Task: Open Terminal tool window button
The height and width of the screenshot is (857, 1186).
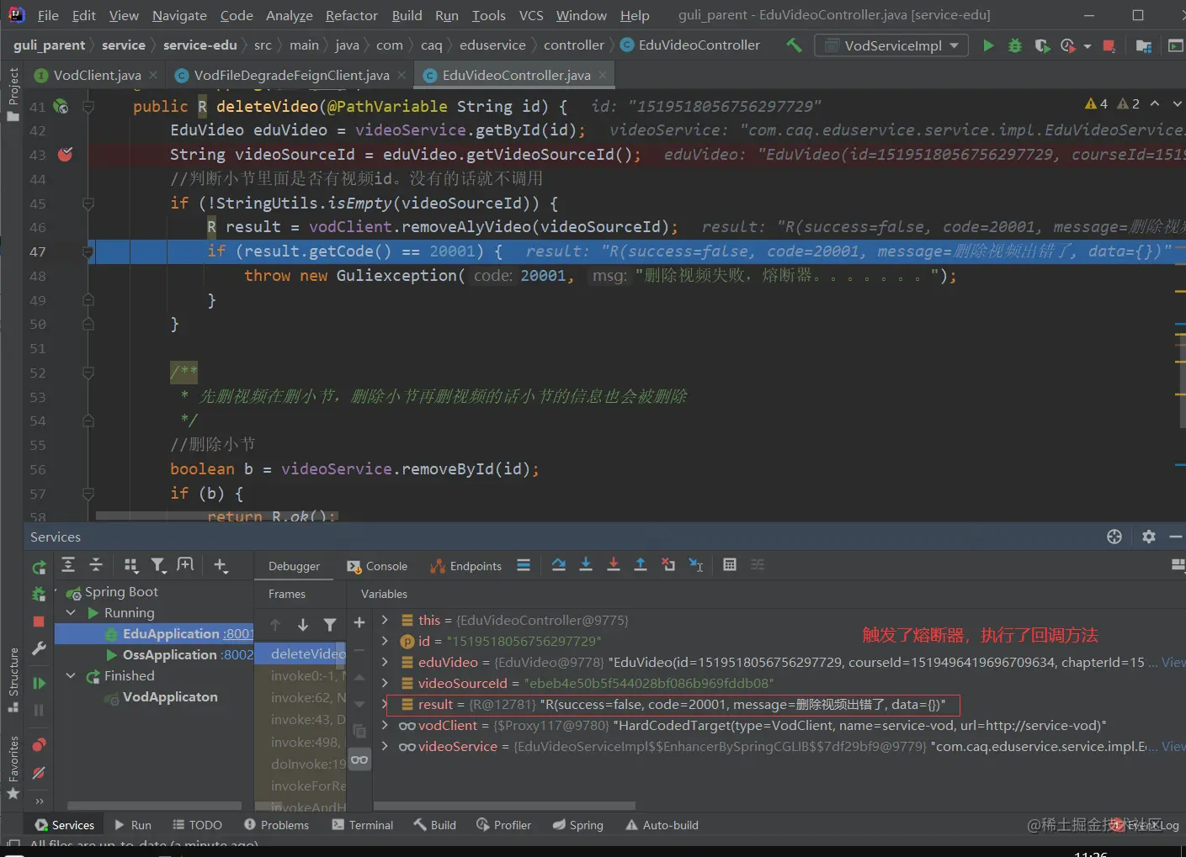Action: point(363,825)
